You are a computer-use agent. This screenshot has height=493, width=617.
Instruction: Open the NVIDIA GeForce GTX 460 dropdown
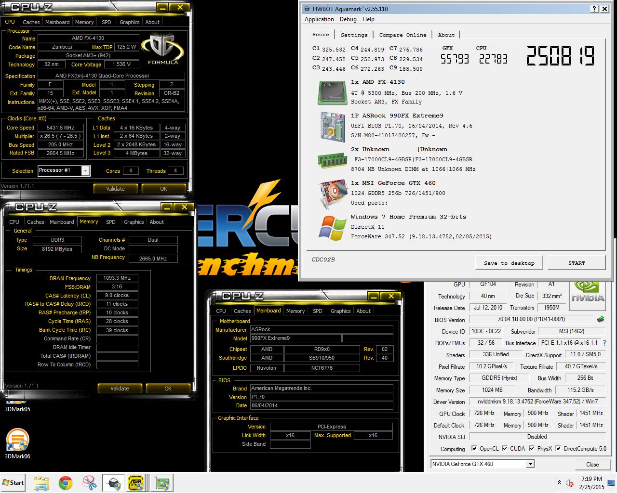[530, 464]
